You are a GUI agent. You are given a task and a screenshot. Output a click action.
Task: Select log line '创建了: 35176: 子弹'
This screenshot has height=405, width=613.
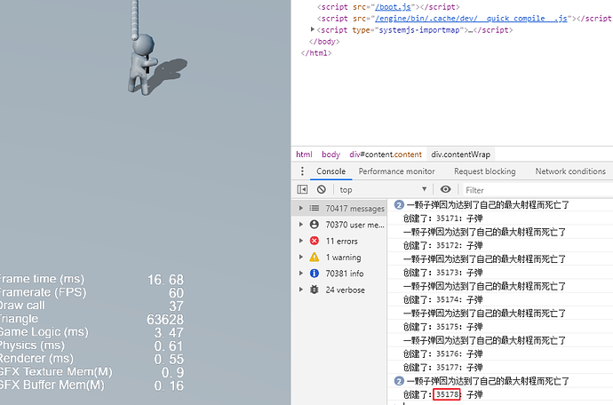coord(500,353)
